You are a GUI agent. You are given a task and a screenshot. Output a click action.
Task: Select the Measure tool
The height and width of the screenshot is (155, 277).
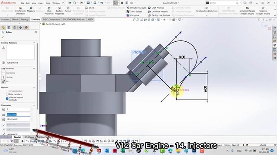(x=31, y=9)
